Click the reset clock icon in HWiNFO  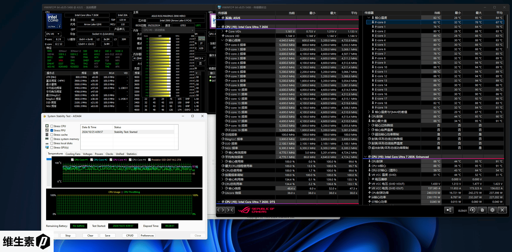click(472, 210)
